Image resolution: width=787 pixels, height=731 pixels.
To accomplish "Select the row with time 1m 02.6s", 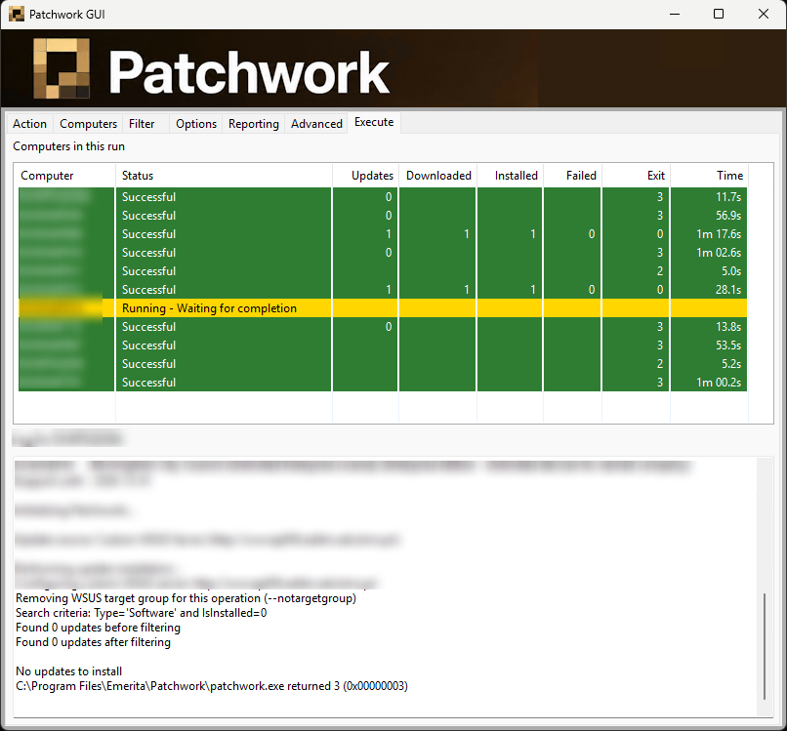I will tap(383, 253).
